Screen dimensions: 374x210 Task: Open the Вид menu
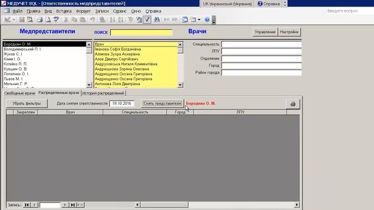click(x=48, y=11)
